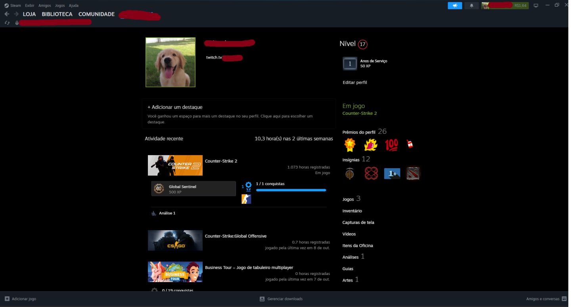
Task: Go forward with the right arrow
Action: [16, 14]
